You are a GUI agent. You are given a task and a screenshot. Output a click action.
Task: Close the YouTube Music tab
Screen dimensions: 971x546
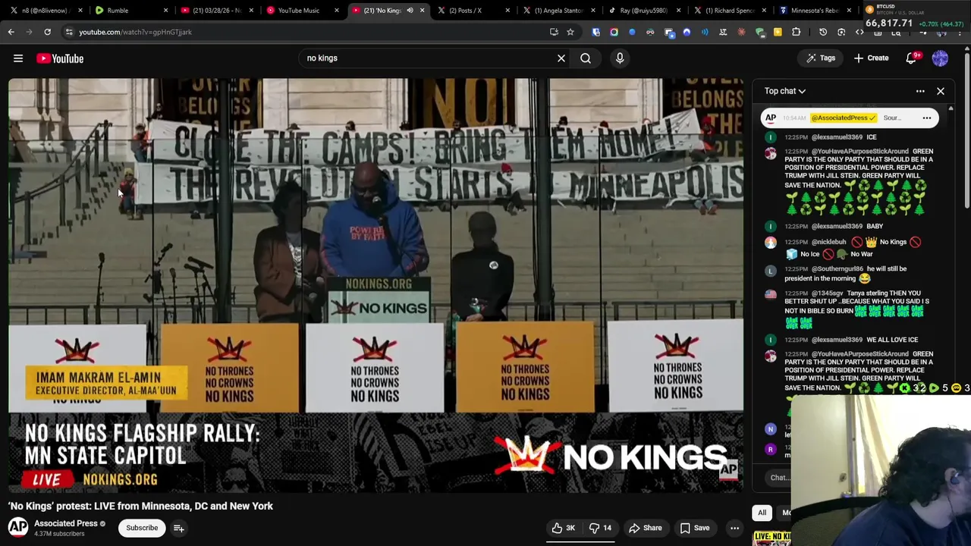pyautogui.click(x=337, y=11)
